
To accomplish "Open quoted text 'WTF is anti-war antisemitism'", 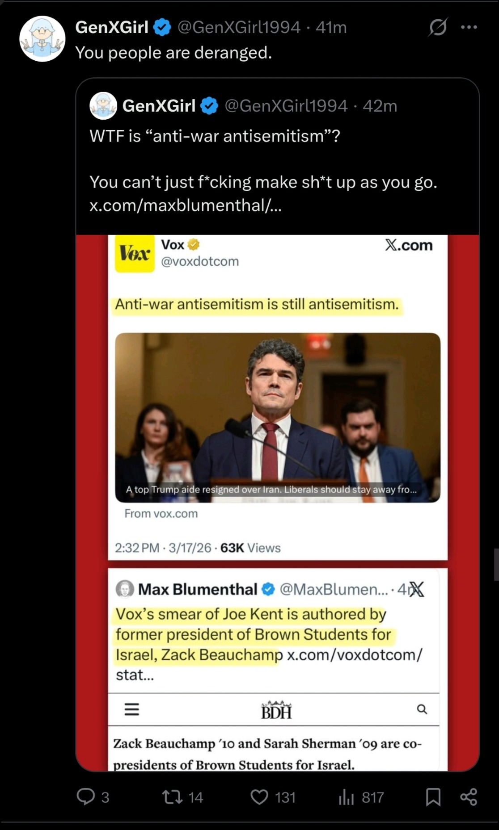I will tap(215, 136).
